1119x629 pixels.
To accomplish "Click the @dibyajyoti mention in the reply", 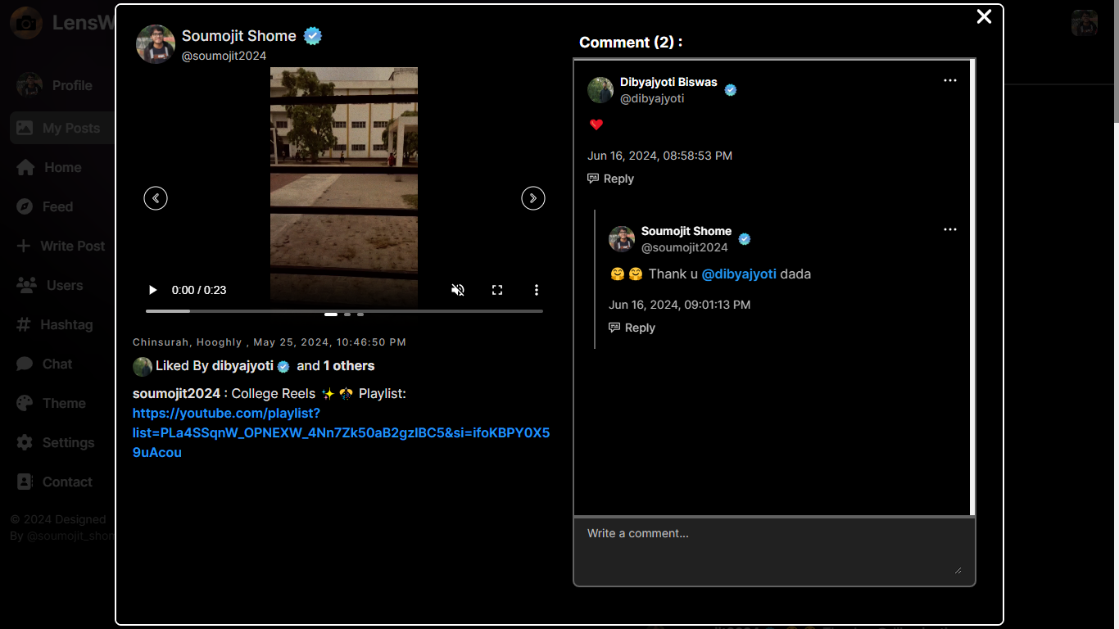I will click(x=739, y=274).
